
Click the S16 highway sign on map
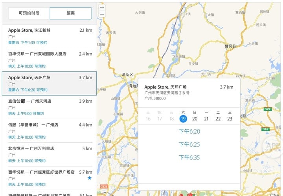click(265, 129)
